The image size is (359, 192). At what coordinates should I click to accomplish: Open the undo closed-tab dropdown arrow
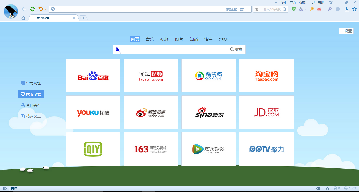(45, 9)
